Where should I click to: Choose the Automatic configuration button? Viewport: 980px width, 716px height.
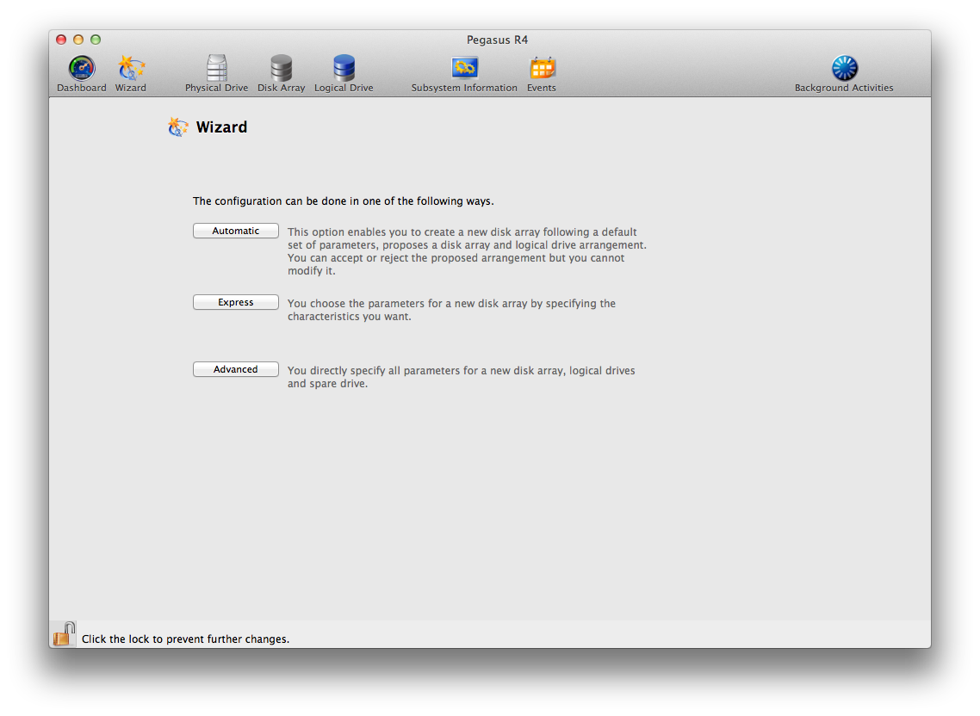pos(236,231)
